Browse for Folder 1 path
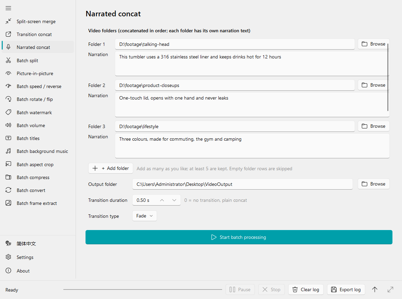The height and width of the screenshot is (299, 402). click(x=373, y=44)
